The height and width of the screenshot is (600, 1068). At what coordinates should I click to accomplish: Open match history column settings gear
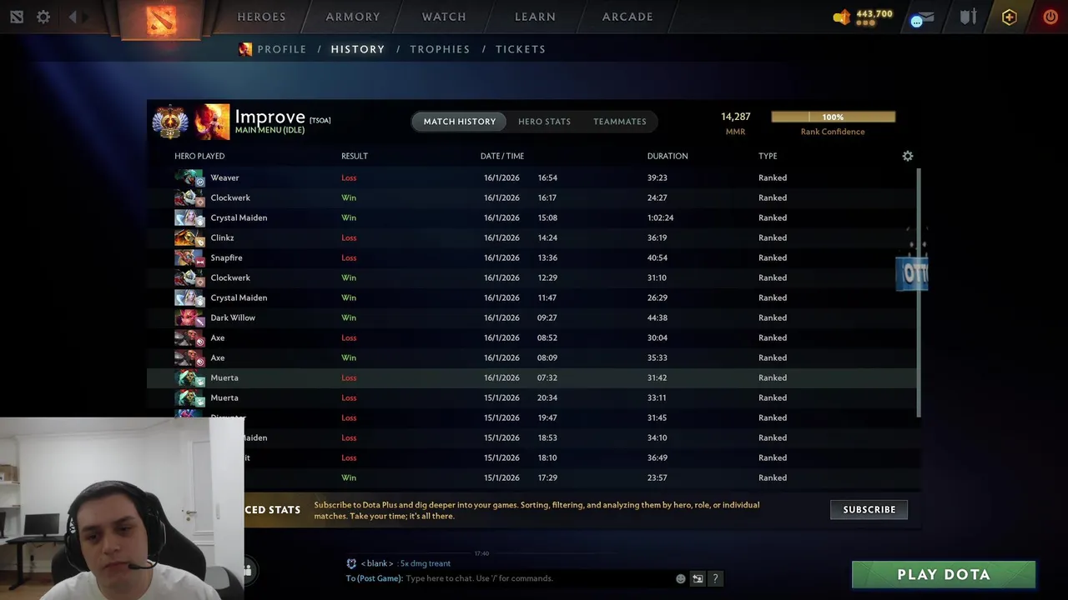(x=908, y=156)
